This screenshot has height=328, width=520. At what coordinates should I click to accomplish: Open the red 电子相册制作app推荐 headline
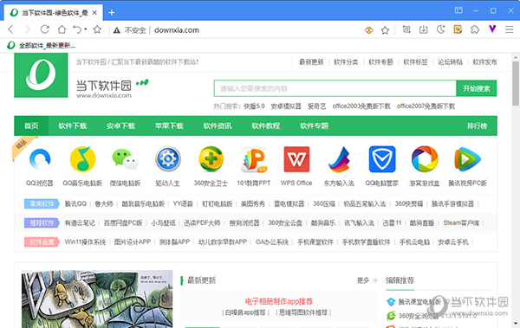pyautogui.click(x=279, y=301)
